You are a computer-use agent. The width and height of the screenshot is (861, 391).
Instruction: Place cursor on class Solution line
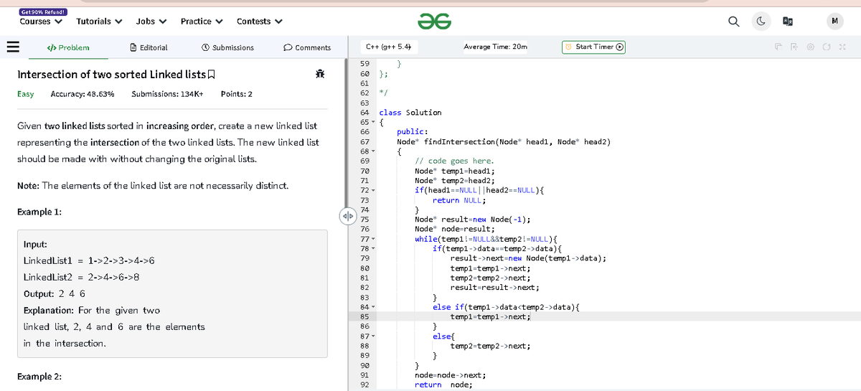click(x=410, y=113)
